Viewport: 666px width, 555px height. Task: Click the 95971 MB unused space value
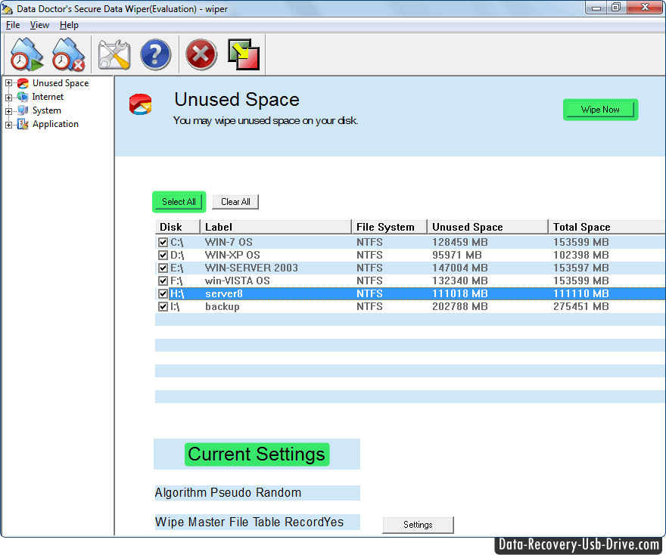(457, 255)
